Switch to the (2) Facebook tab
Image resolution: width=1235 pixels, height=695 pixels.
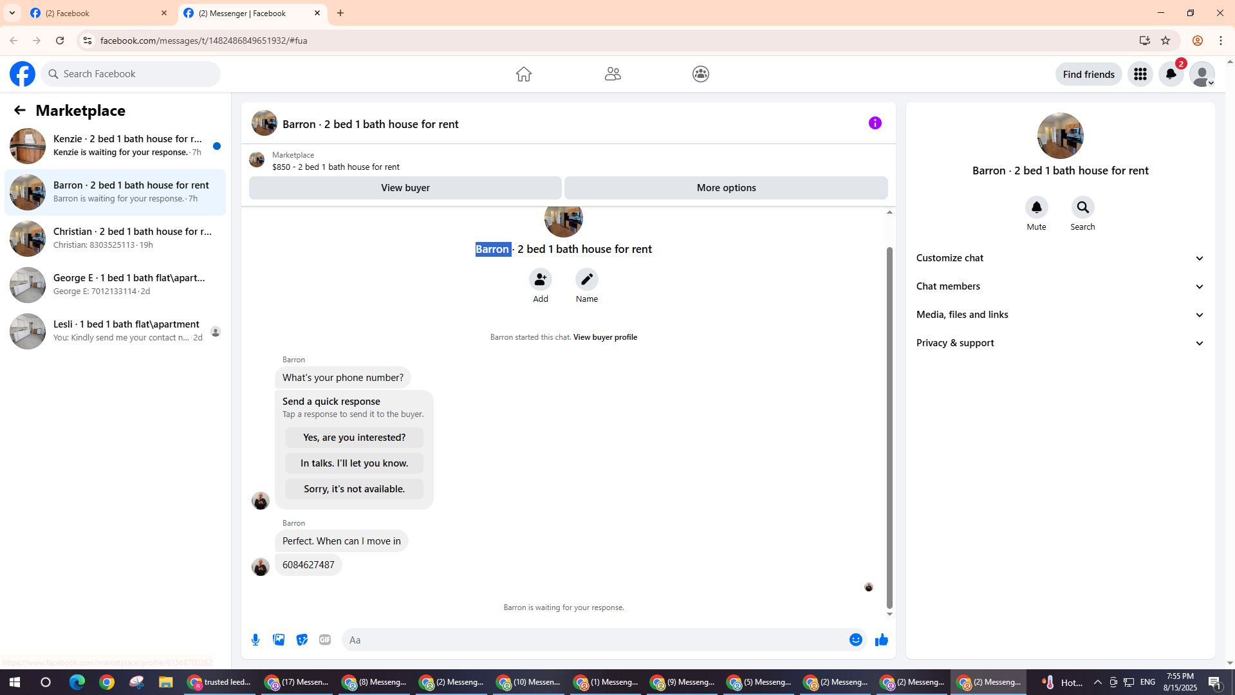[x=97, y=13]
